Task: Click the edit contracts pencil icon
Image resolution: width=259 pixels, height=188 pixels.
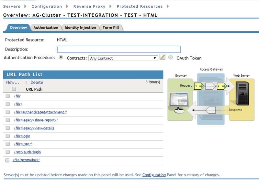Action: pos(163,57)
